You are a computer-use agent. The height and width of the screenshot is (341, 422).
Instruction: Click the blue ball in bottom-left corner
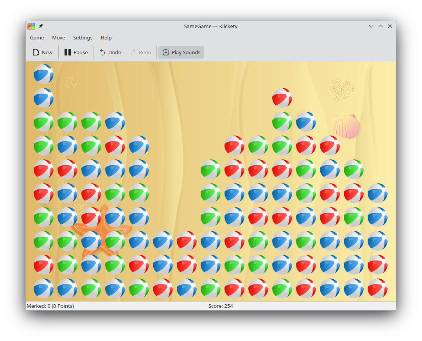point(43,288)
